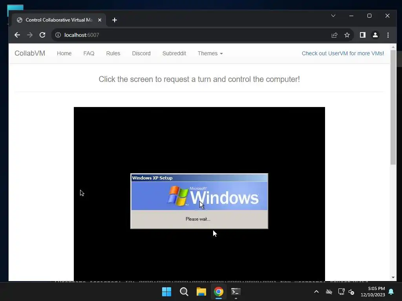
Task: Click the muted volume tray icon
Action: point(351,292)
